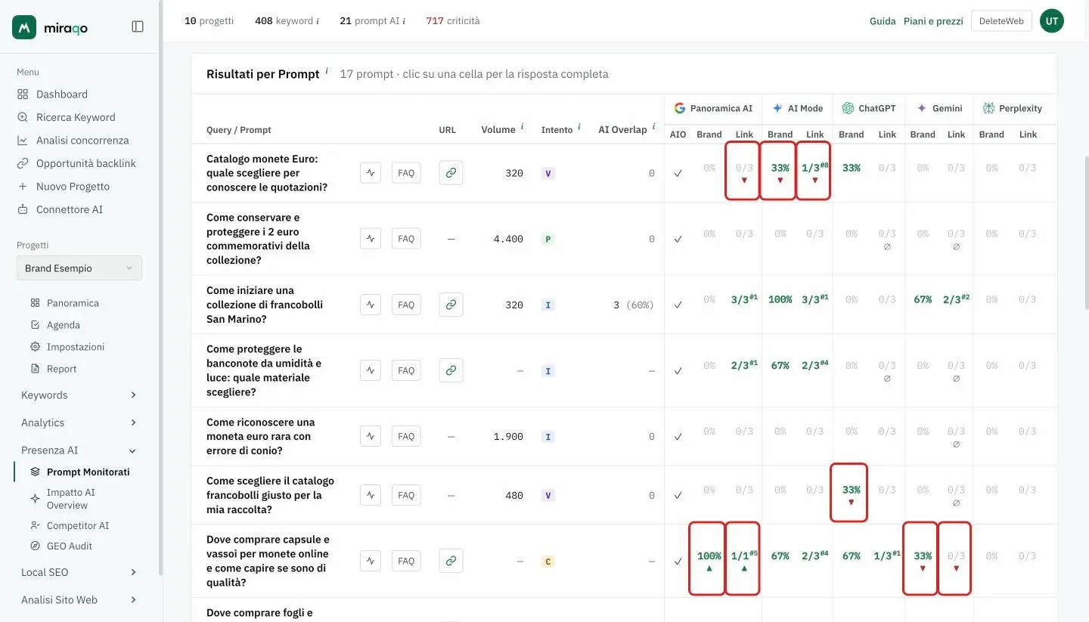The image size is (1089, 622).
Task: Toggle the sidebar collapse icon
Action: [x=138, y=26]
